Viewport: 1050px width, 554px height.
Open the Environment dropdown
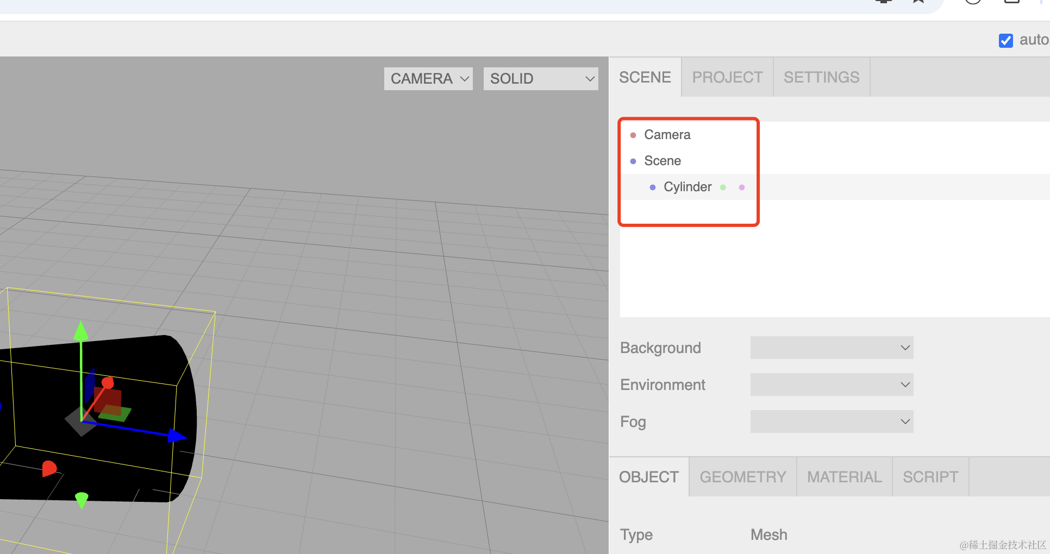832,385
